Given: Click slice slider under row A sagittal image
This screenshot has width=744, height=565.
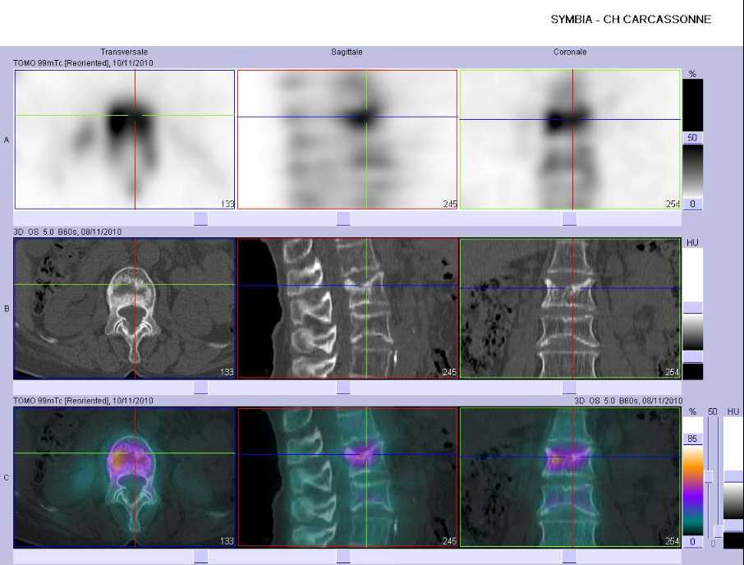Looking at the screenshot, I should click(x=343, y=218).
